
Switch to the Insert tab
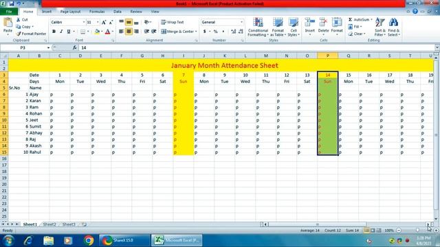click(47, 12)
